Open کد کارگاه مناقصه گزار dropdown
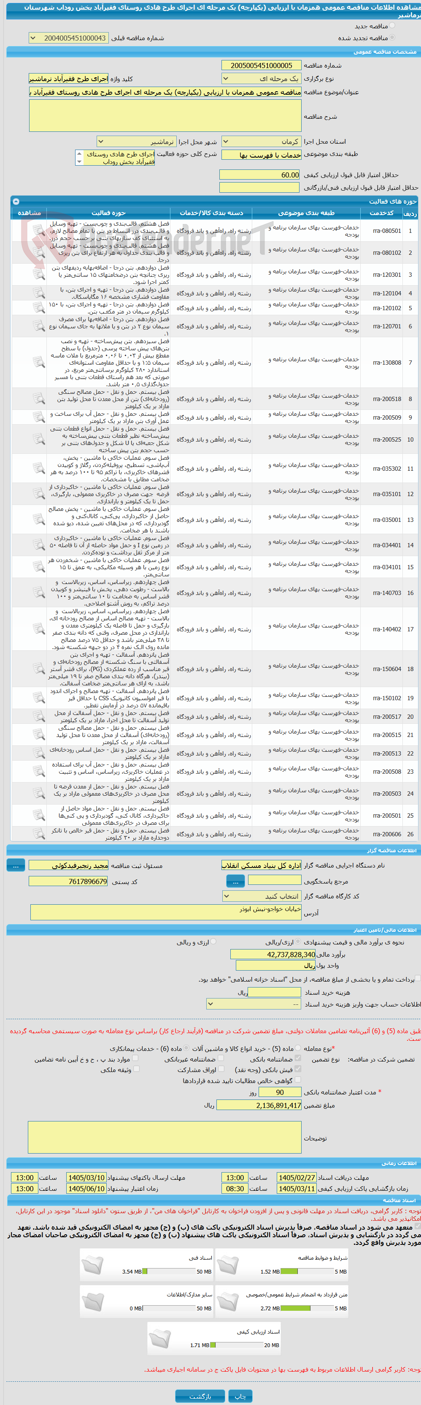The image size is (421, 1405). coord(262,896)
